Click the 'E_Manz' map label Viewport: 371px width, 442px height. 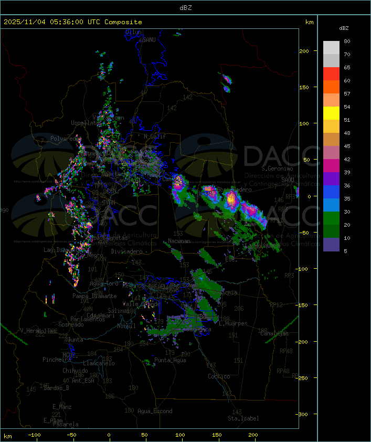[x=62, y=407]
